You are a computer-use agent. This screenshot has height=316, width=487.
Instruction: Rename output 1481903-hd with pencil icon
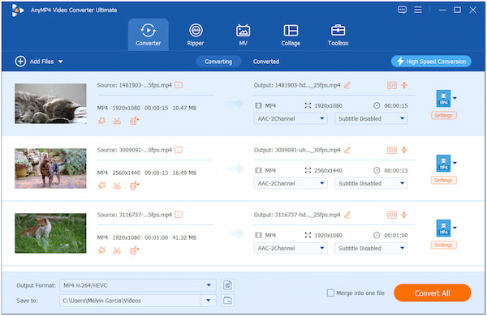[x=347, y=85]
